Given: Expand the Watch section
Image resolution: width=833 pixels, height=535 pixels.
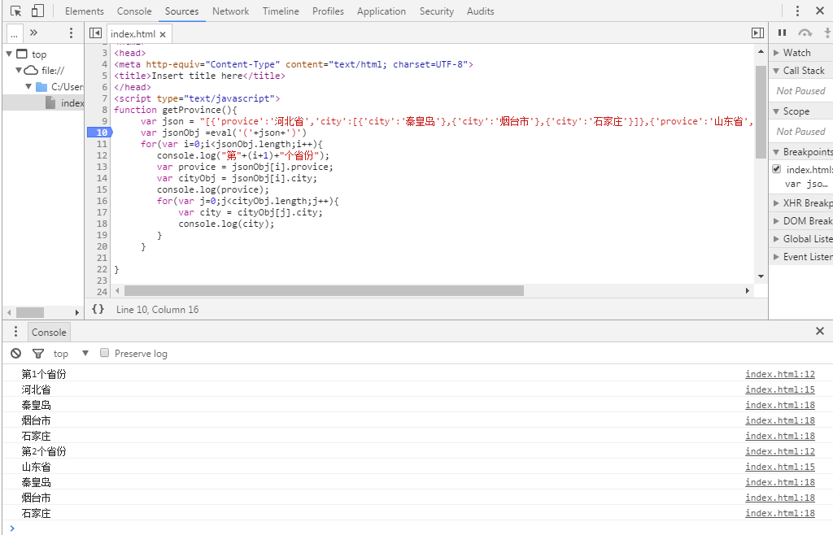Looking at the screenshot, I should pos(777,53).
